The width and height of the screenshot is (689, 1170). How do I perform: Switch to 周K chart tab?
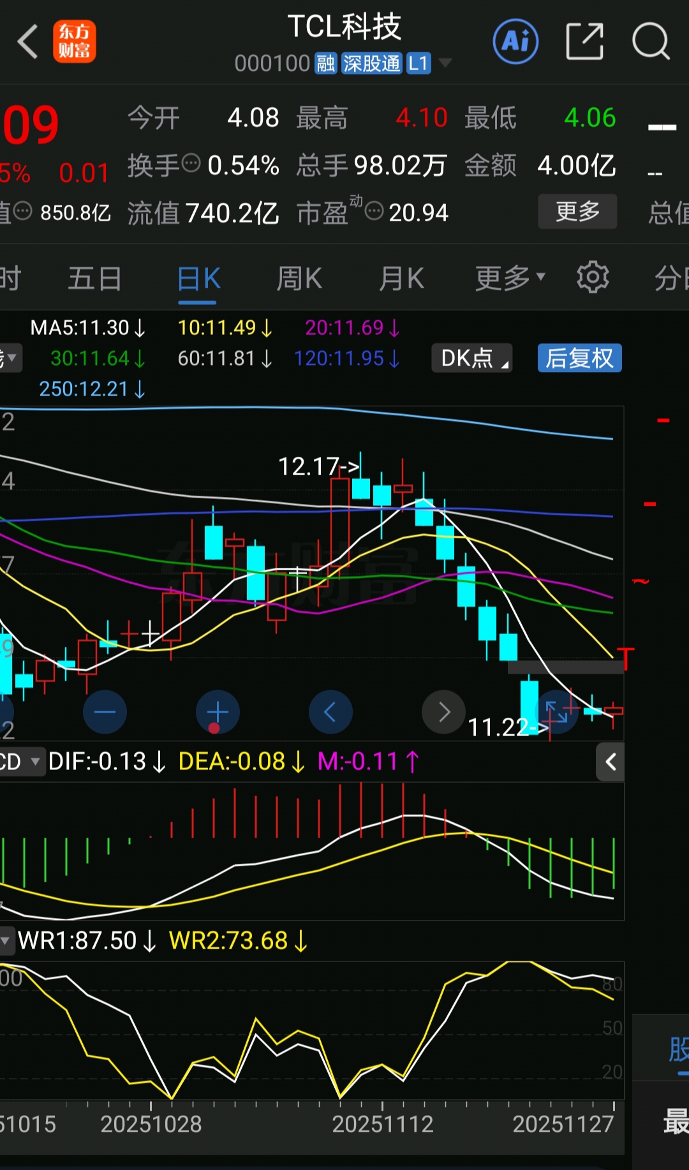point(299,278)
